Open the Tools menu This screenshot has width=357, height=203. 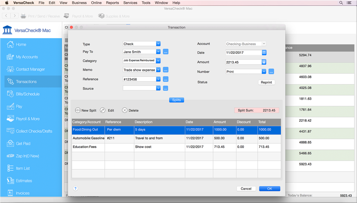pos(146,3)
